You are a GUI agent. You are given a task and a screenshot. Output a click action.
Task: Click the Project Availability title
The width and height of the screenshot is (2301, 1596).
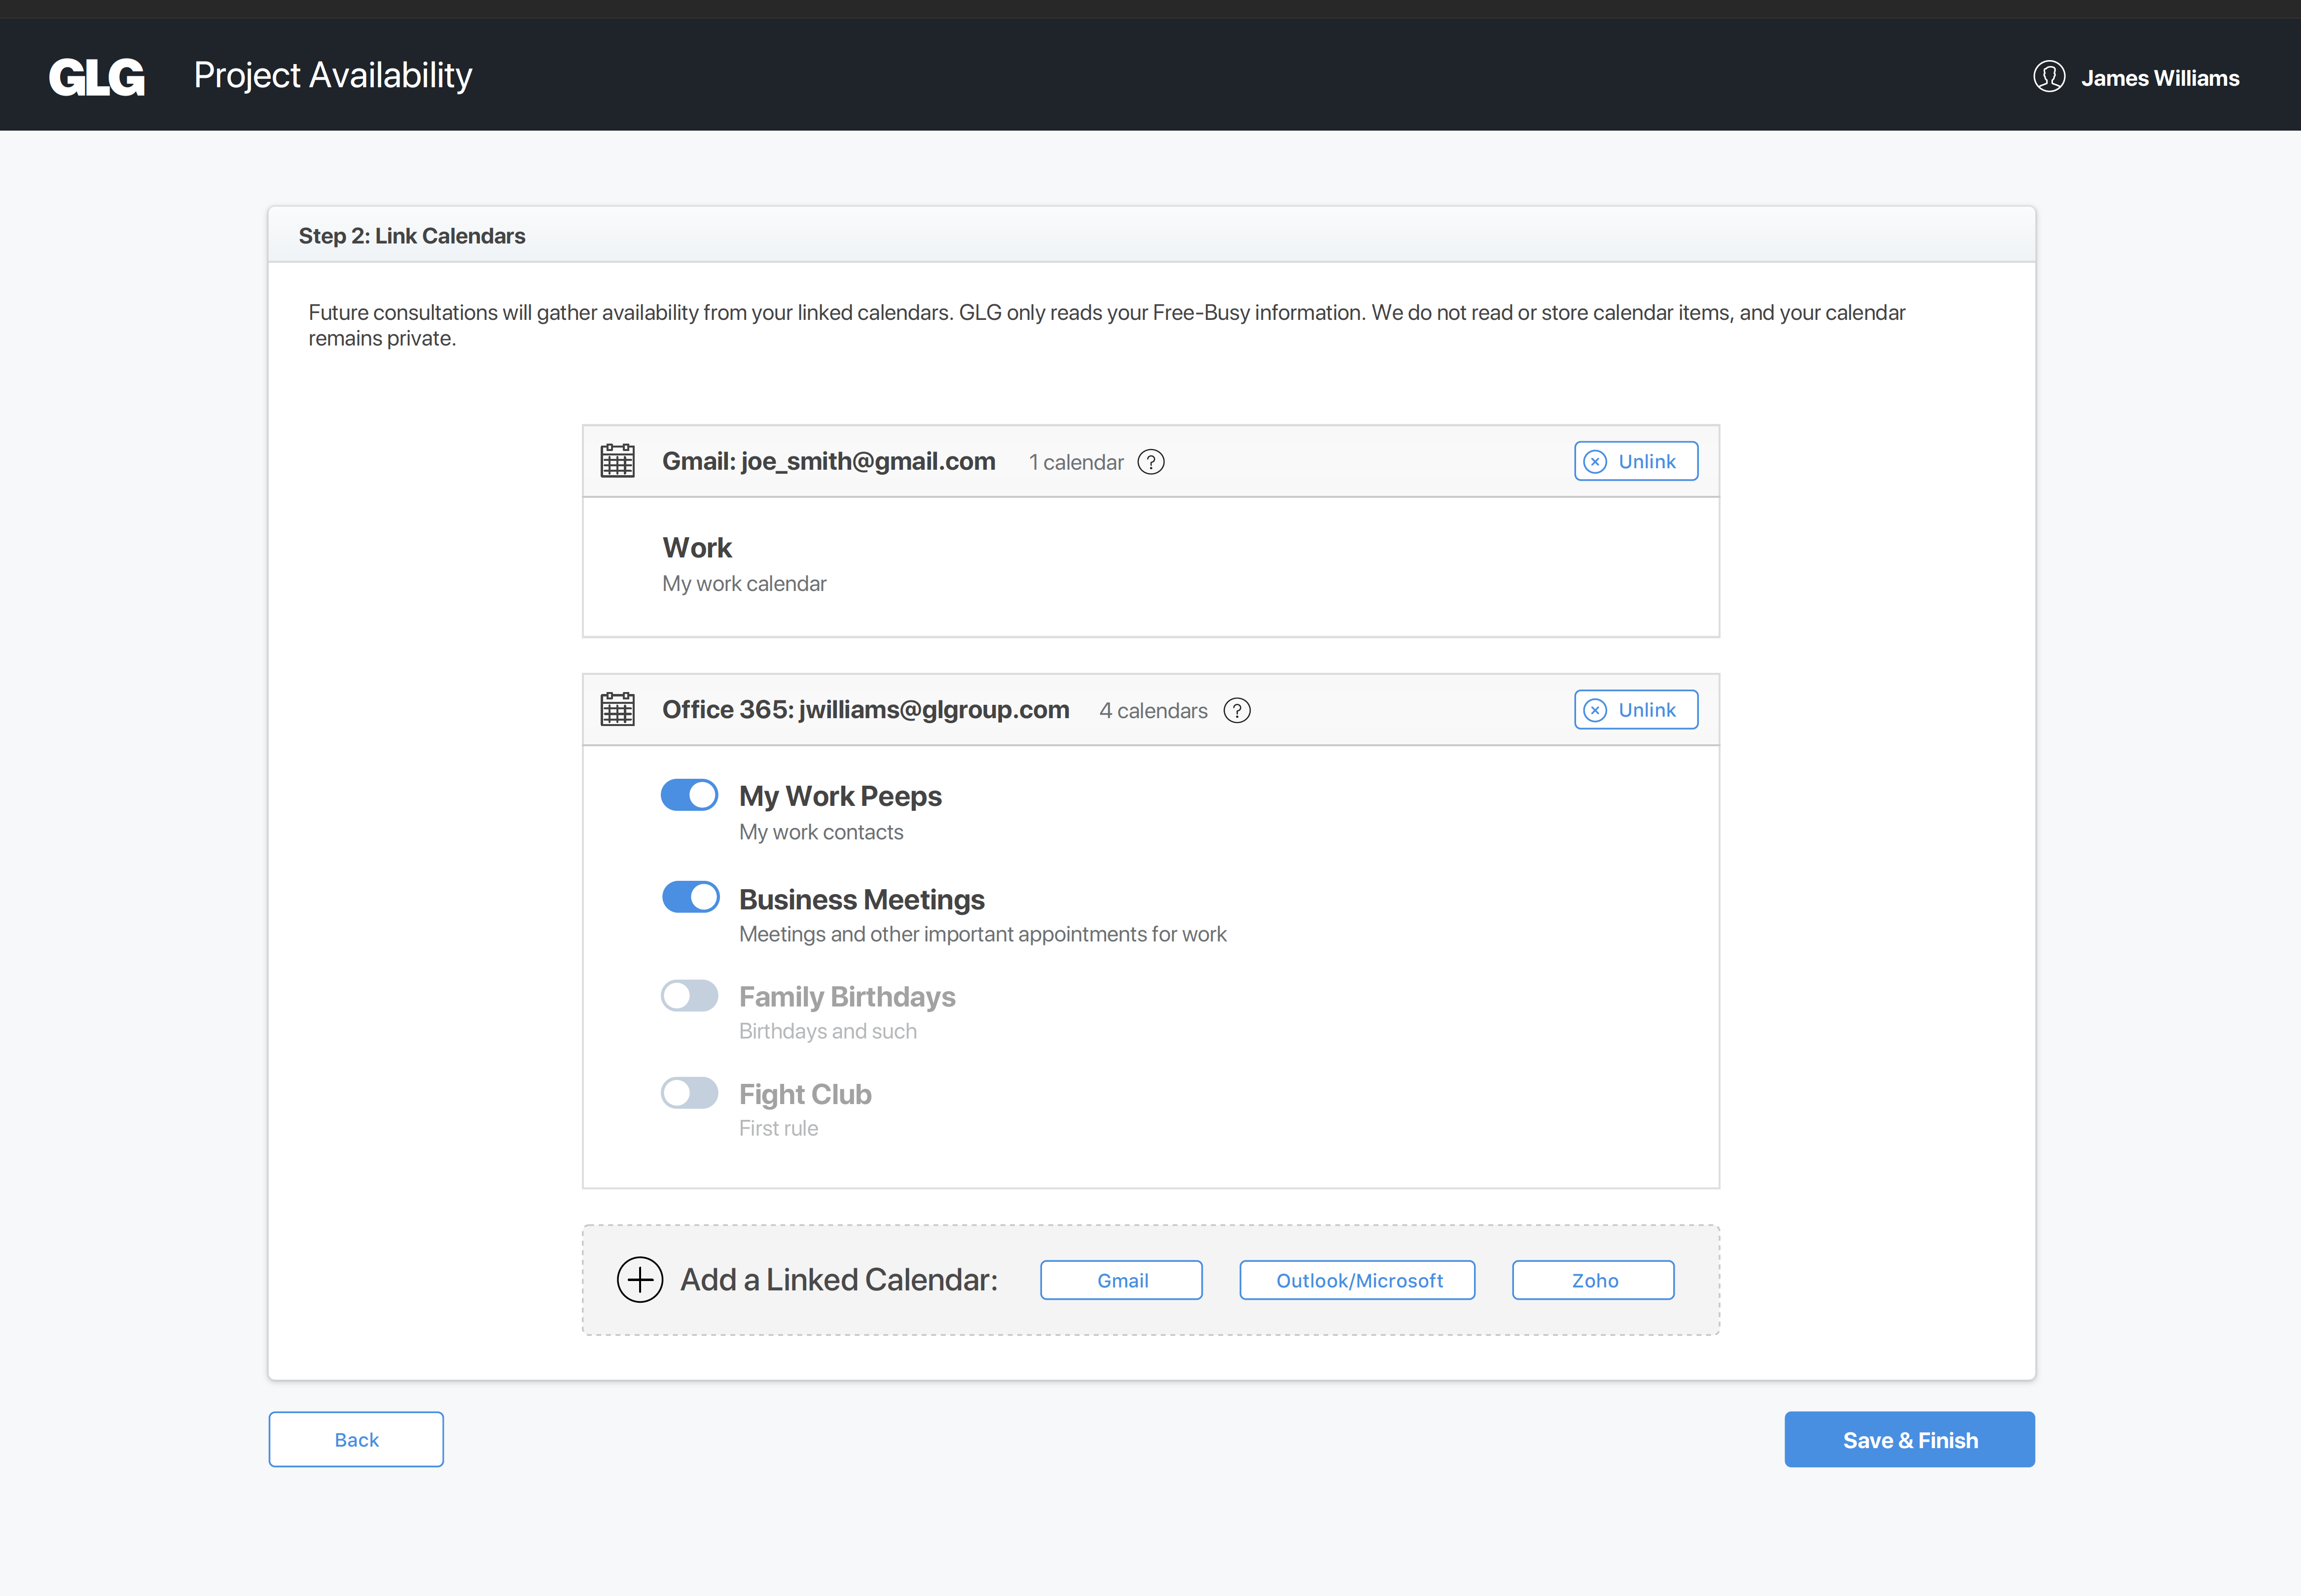(x=333, y=76)
